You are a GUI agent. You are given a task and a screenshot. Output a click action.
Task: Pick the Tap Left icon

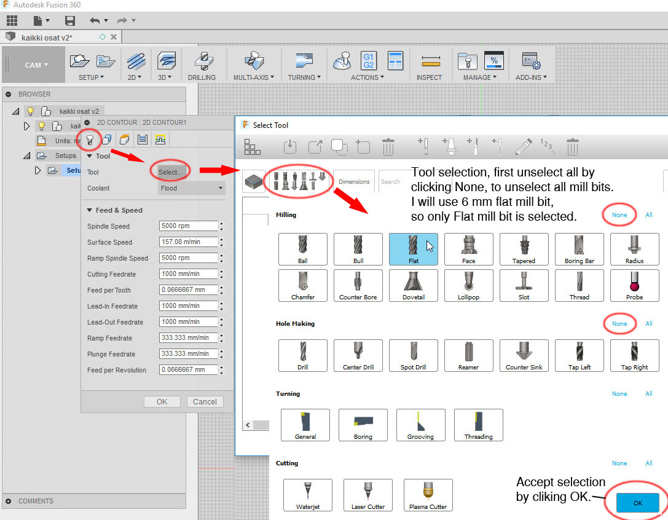(579, 355)
